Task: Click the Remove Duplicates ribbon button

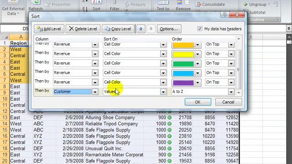Action: click(183, 6)
